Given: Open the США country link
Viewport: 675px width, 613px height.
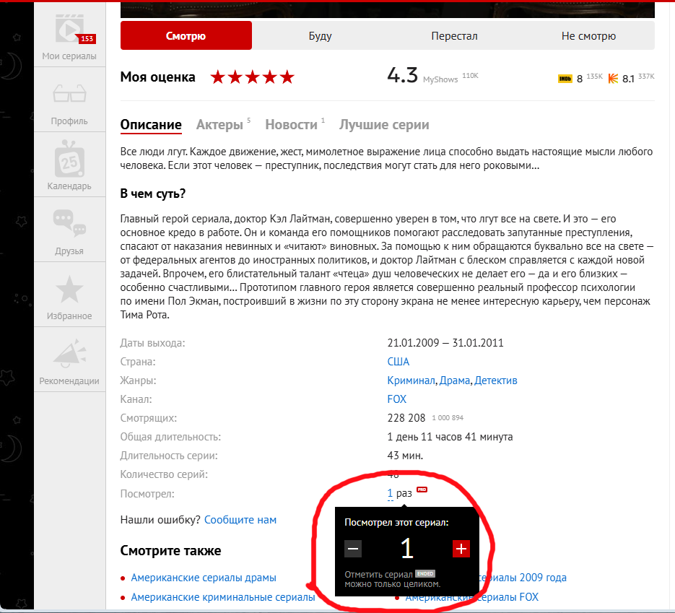Looking at the screenshot, I should [x=398, y=362].
